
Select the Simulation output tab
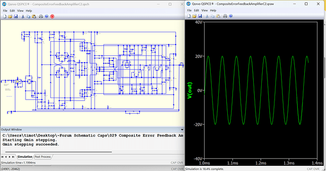[x=25, y=157]
